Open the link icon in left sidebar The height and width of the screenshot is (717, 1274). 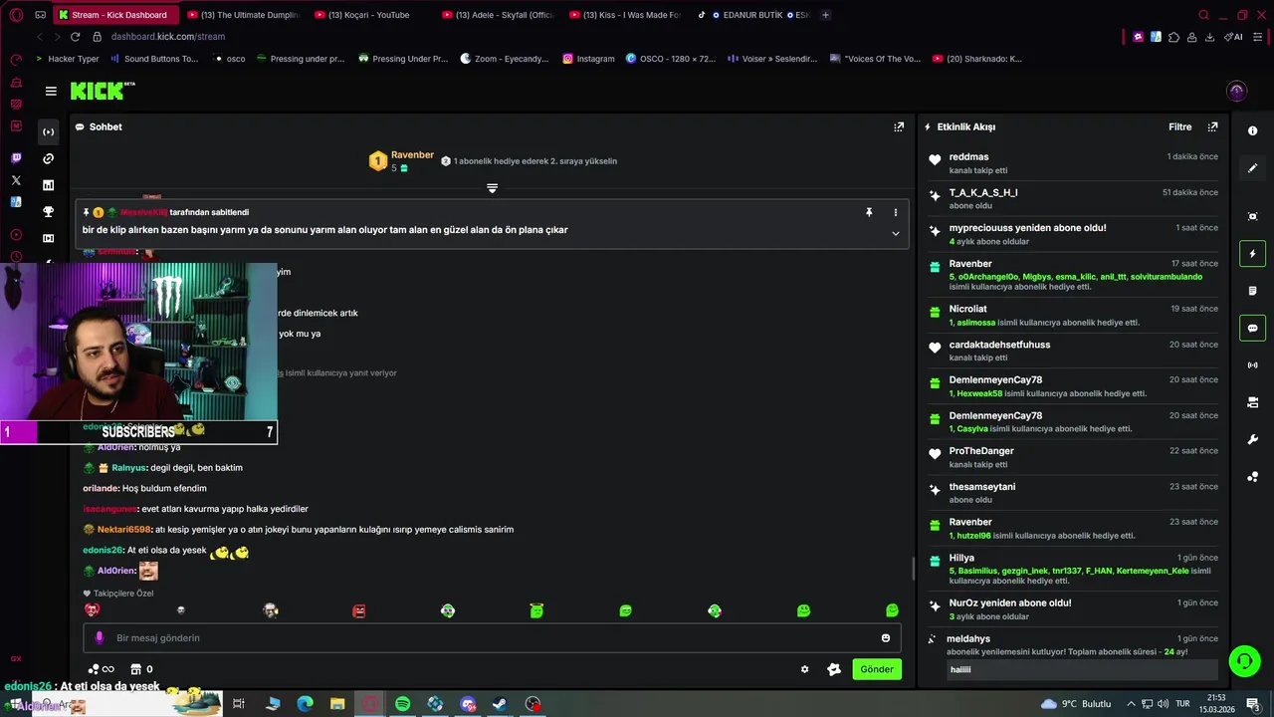coord(48,158)
